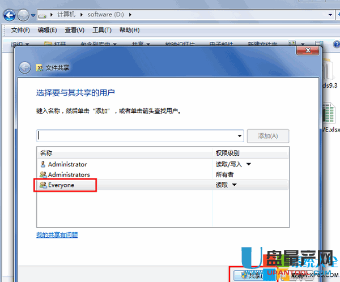Viewport: 340px width, 282px height.
Task: Click the Explorer help question-mark icon
Action: 337,45
